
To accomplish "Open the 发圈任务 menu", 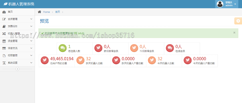I will pos(17,26).
